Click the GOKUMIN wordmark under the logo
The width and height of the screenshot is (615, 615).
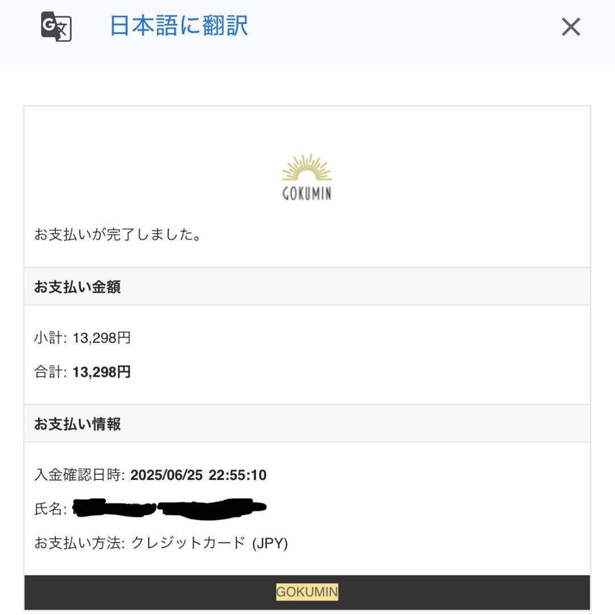pos(307,194)
